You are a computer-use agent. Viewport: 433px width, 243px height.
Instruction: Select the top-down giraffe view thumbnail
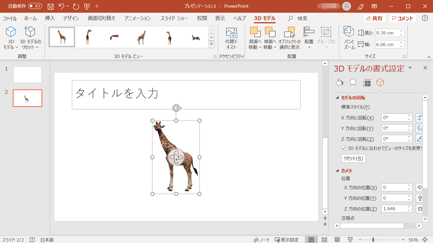(x=114, y=37)
